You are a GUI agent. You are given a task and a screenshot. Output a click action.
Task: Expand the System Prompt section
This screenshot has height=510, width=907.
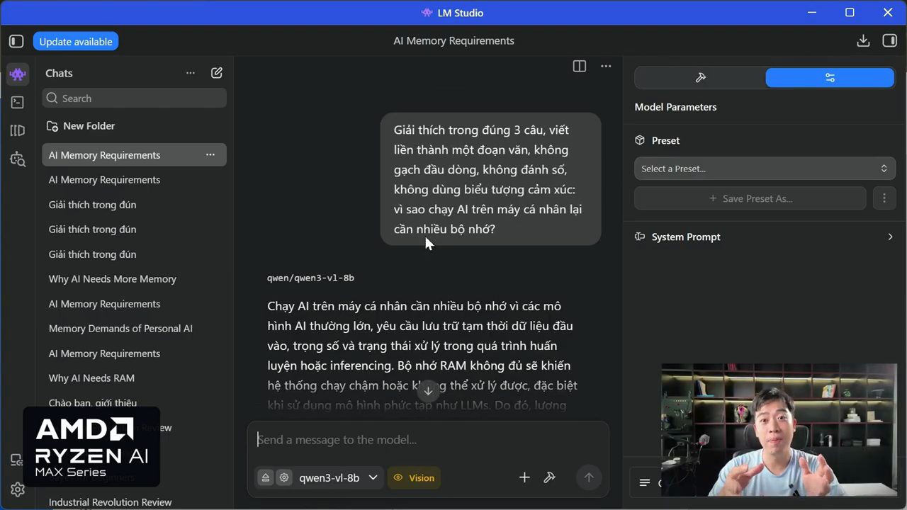click(x=765, y=237)
